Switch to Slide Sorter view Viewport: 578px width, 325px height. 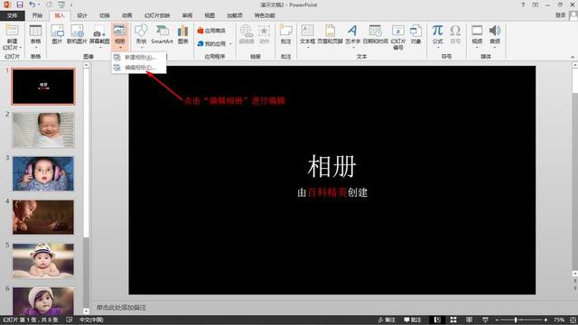tap(453, 320)
